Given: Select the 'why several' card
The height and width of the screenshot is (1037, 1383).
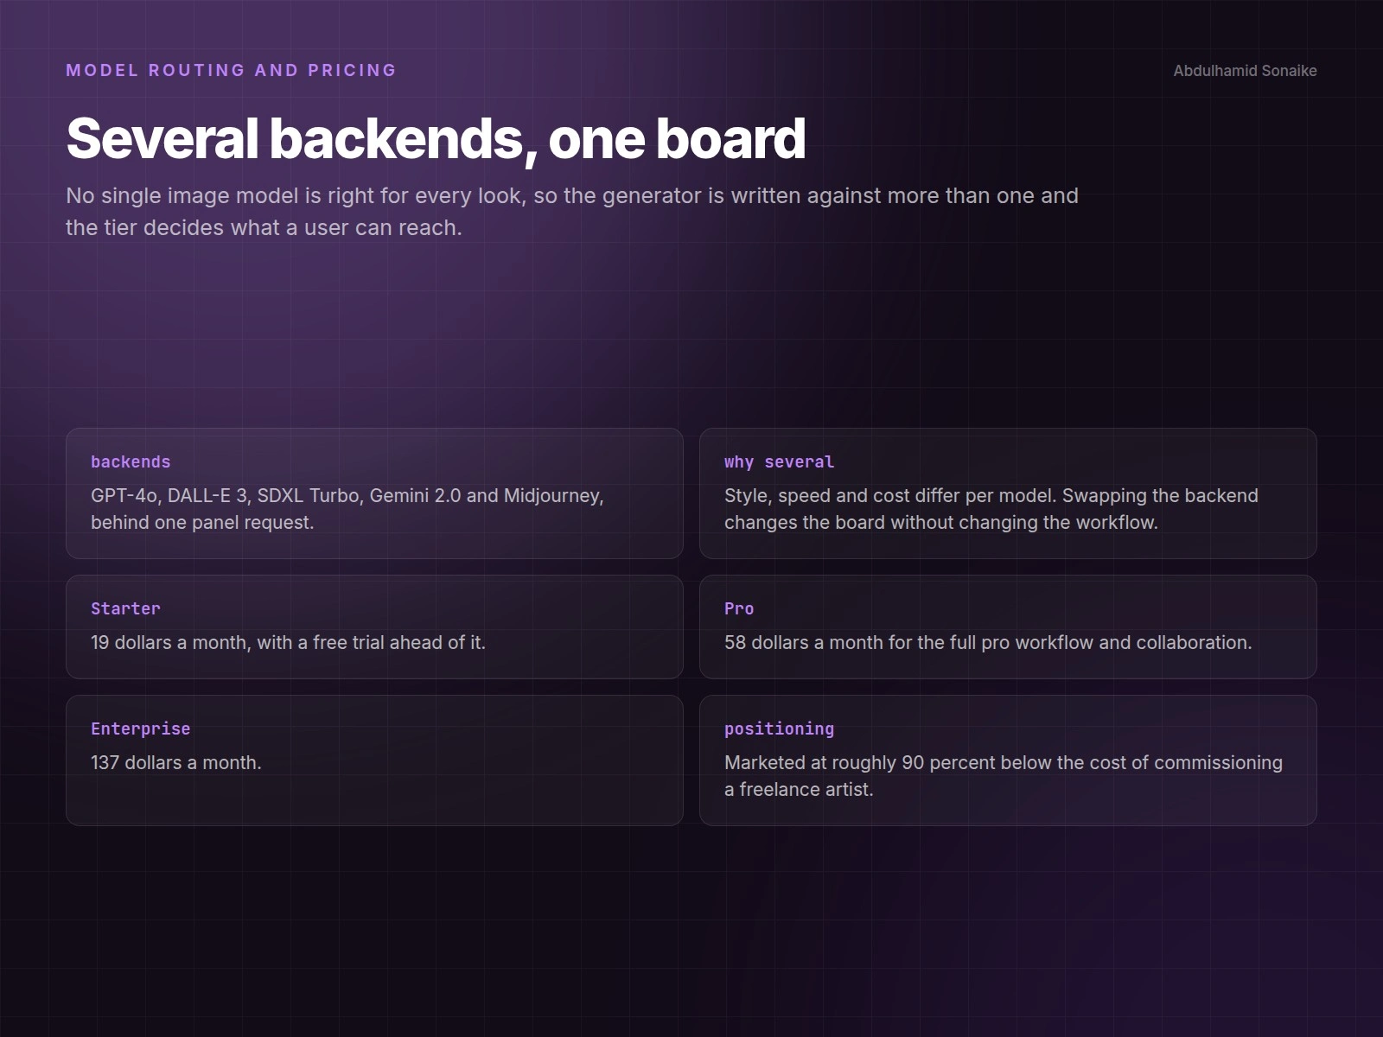Looking at the screenshot, I should click(1008, 493).
